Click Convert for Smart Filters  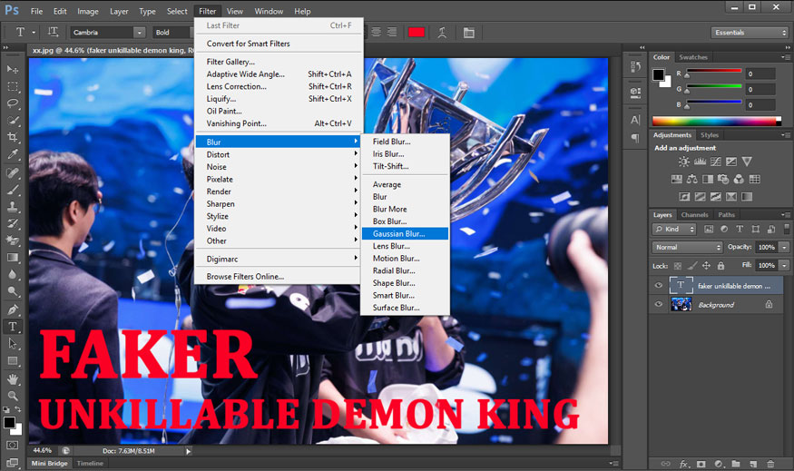click(x=279, y=44)
